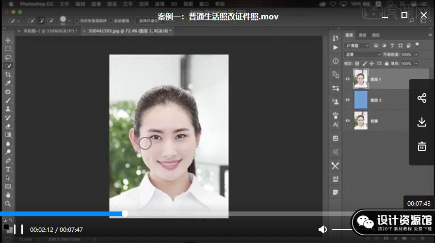
Task: Select the Crop tool
Action: (x=8, y=75)
